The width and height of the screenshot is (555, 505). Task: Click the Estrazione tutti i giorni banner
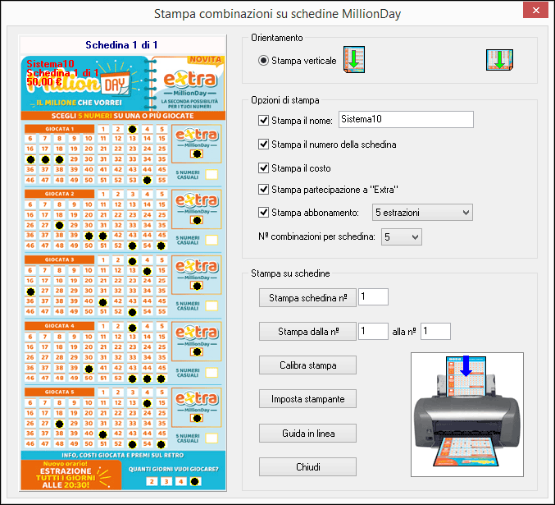pyautogui.click(x=71, y=475)
